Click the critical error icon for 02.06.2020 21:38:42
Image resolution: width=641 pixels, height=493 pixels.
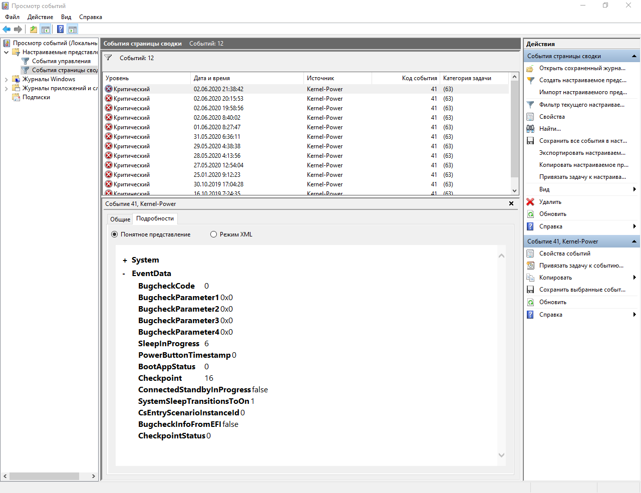pyautogui.click(x=109, y=89)
